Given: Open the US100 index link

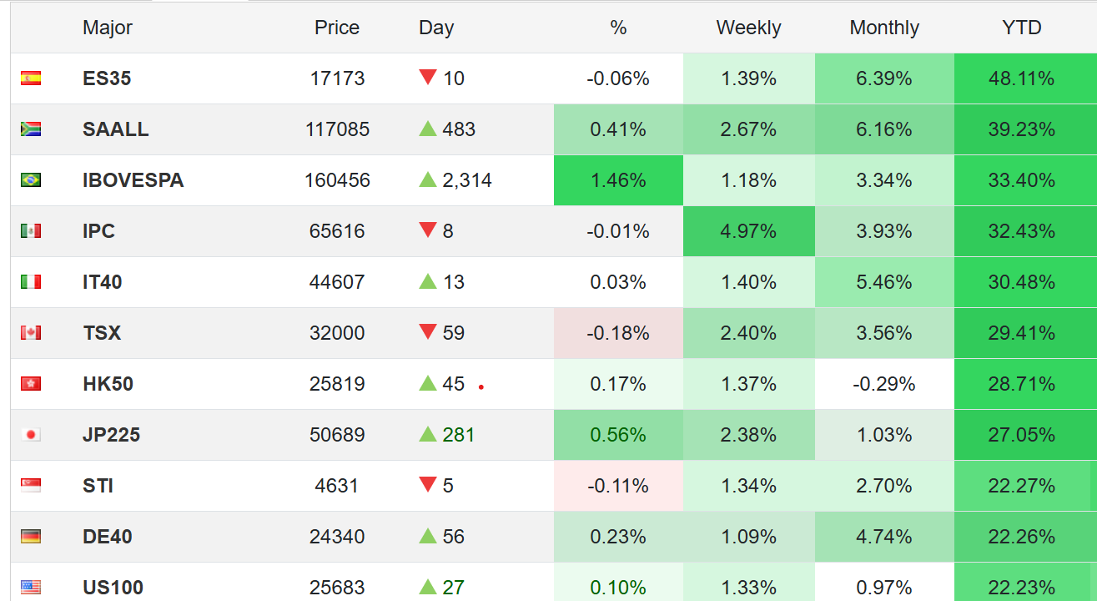Looking at the screenshot, I should pos(113,587).
